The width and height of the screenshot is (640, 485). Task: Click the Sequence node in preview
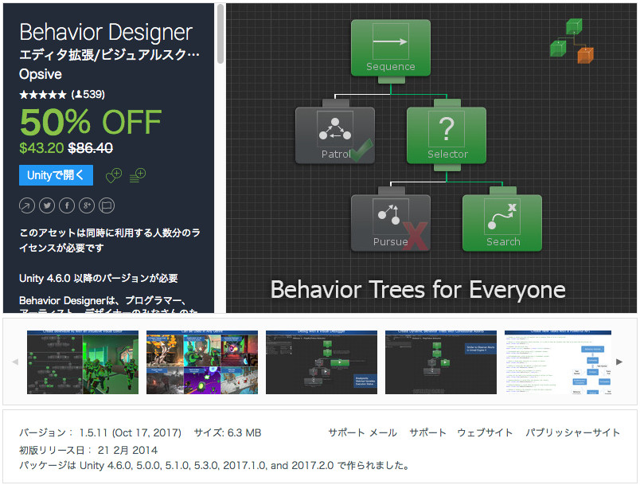click(x=391, y=48)
